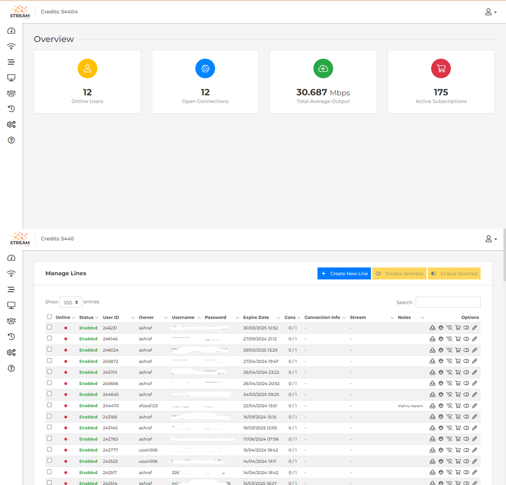Click the Create New Line button
The width and height of the screenshot is (506, 485).
pyautogui.click(x=344, y=274)
